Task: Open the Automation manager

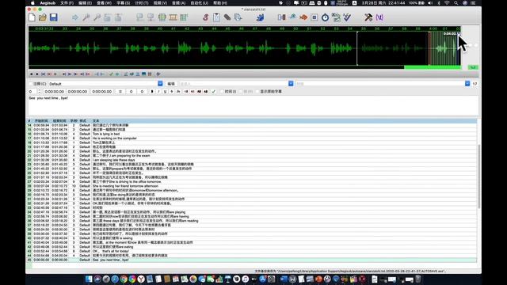Action: [260, 17]
